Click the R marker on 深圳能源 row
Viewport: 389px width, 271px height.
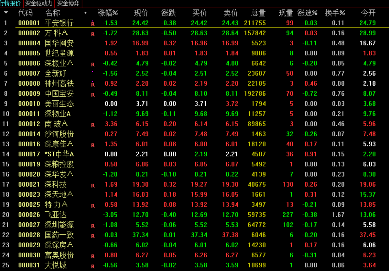(93, 226)
